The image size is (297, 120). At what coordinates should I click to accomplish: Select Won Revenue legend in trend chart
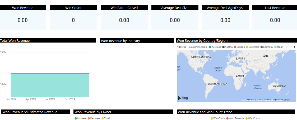click(x=236, y=118)
